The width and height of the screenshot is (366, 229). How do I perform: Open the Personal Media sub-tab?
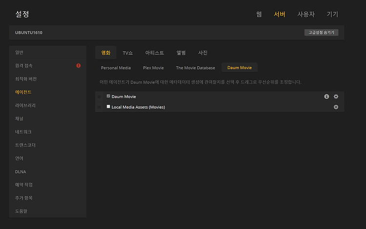tap(116, 68)
